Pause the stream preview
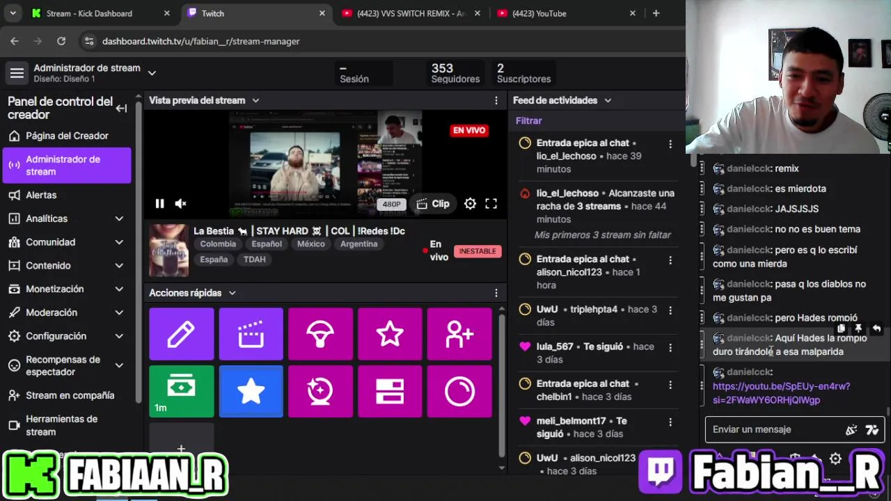Image resolution: width=891 pixels, height=501 pixels. click(x=159, y=204)
